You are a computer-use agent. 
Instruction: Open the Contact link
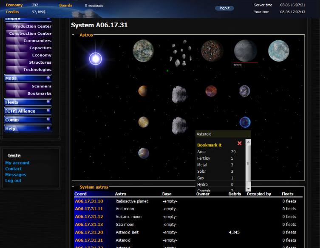pyautogui.click(x=13, y=169)
